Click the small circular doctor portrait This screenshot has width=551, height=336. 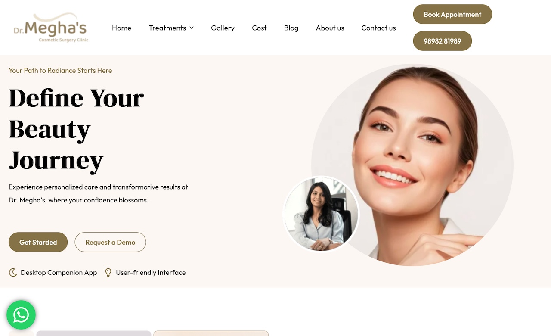pos(321,214)
